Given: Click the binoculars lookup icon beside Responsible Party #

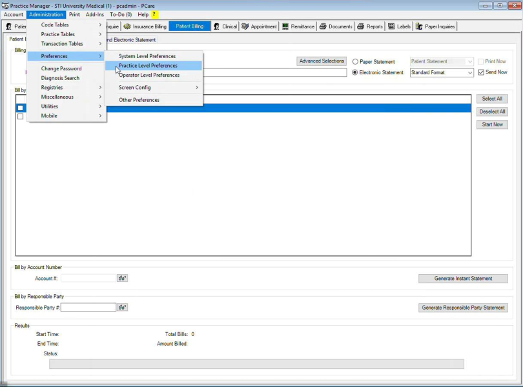Looking at the screenshot, I should point(122,308).
